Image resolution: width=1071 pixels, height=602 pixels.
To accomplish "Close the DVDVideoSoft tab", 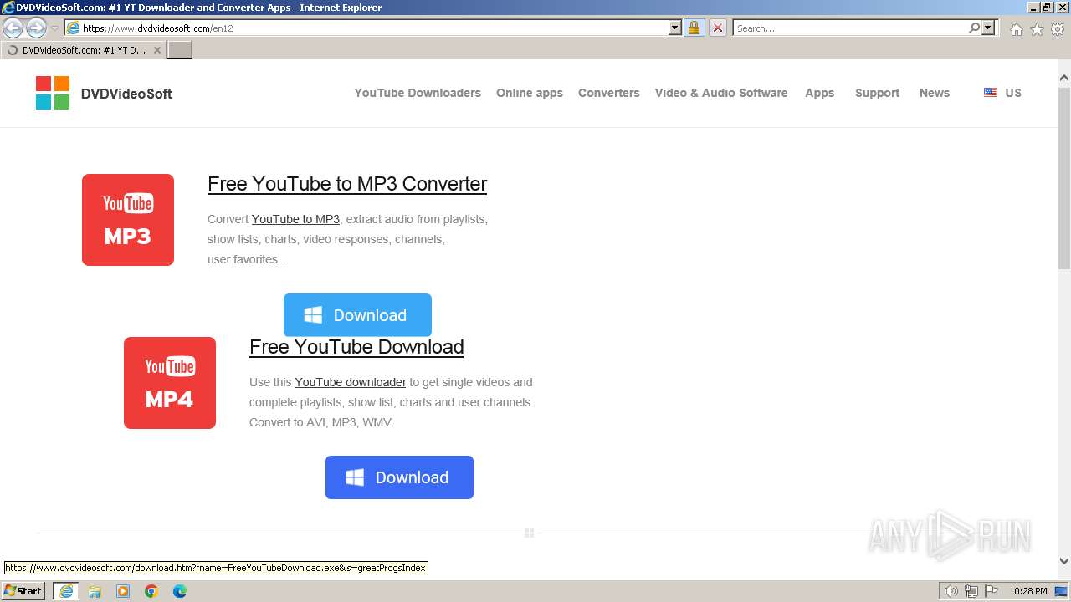I will pyautogui.click(x=156, y=50).
